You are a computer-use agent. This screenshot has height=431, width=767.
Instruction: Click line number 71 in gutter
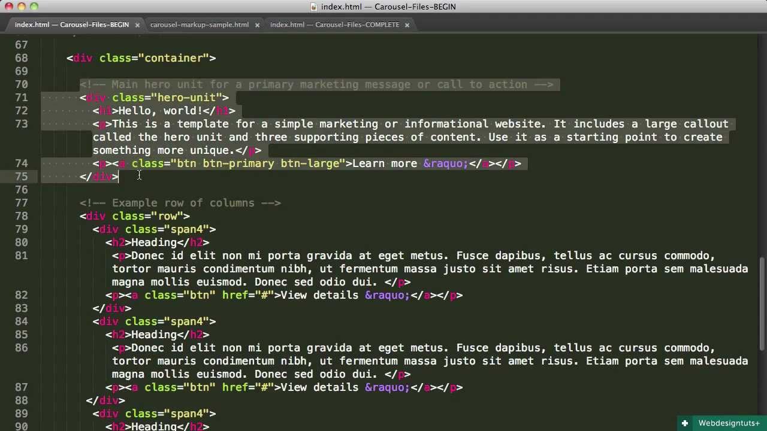click(22, 98)
